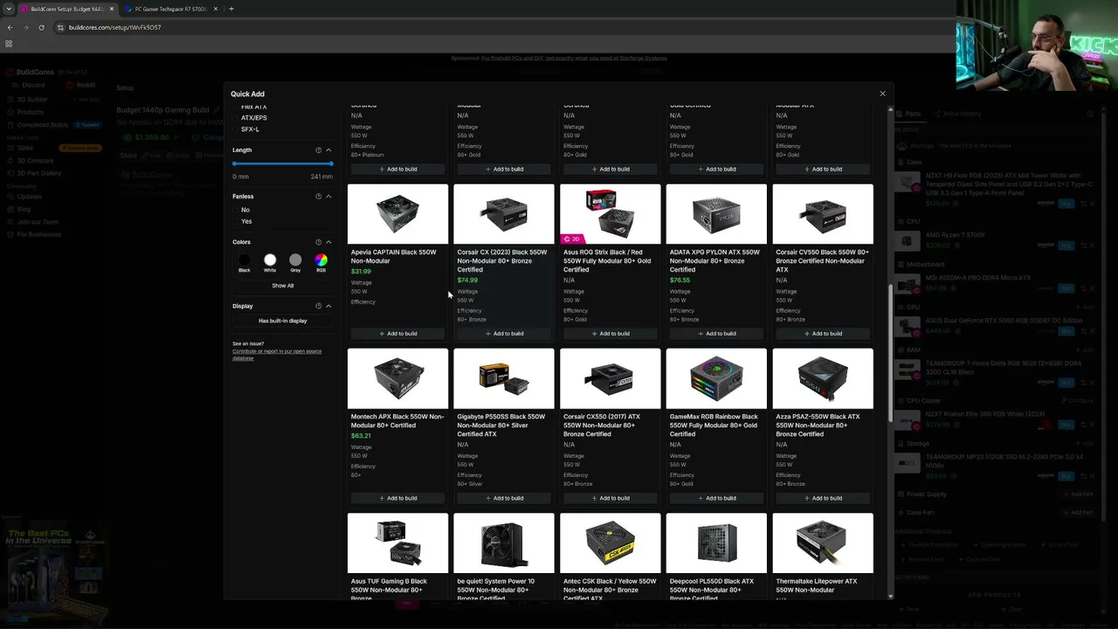Collapse the Fanless filter section

[328, 197]
